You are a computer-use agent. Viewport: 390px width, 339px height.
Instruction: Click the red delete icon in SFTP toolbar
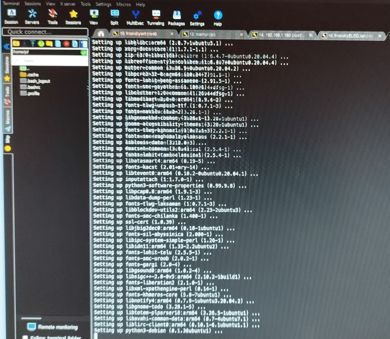pyautogui.click(x=66, y=43)
